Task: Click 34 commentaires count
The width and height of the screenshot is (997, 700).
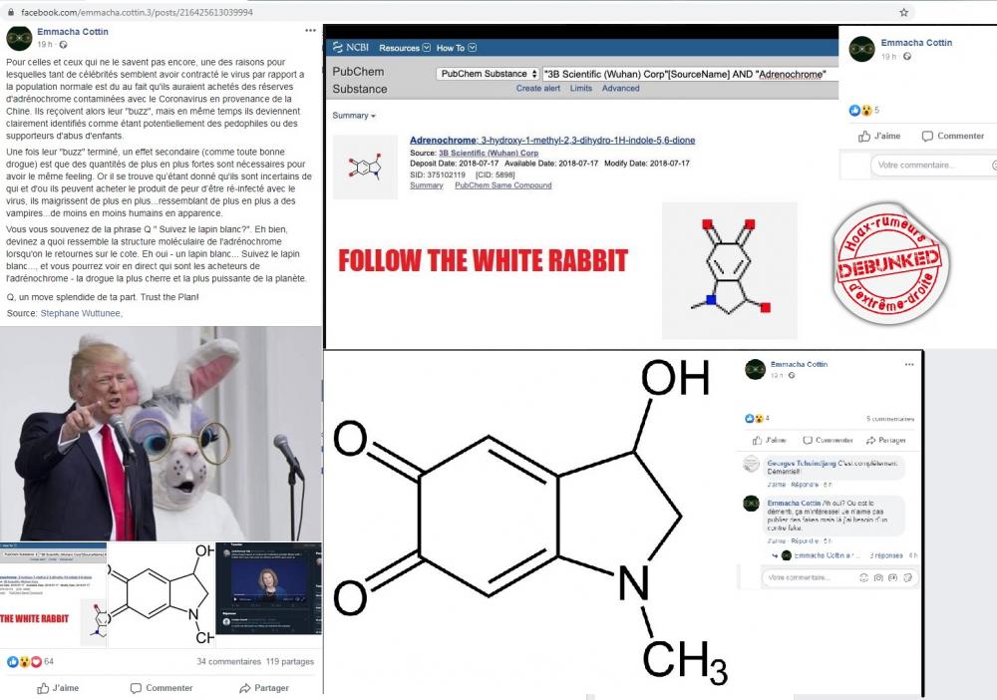Action: point(229,662)
